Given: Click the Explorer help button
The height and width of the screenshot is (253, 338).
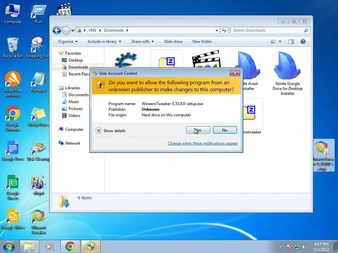Looking at the screenshot, I should tap(303, 42).
